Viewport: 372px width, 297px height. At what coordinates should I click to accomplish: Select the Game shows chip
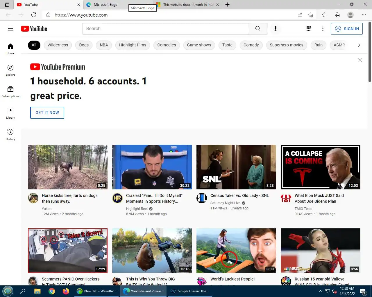(199, 45)
